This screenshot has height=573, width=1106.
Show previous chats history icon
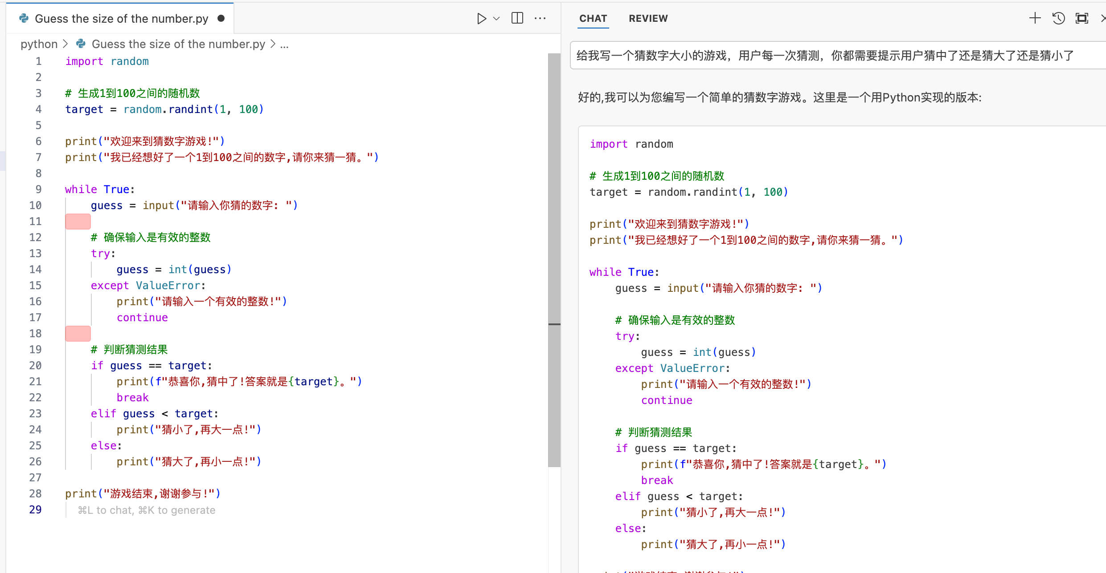pyautogui.click(x=1059, y=18)
